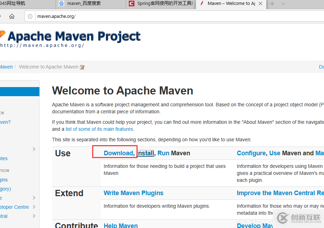This screenshot has height=228, width=324.
Task: Click 'Information for developers writing Maven plugins.' text
Action: coord(157,206)
